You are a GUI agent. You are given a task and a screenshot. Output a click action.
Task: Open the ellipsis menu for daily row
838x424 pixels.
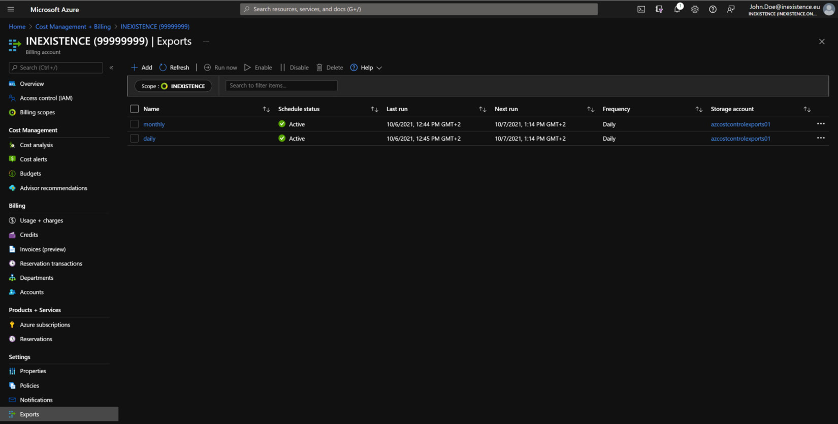821,138
